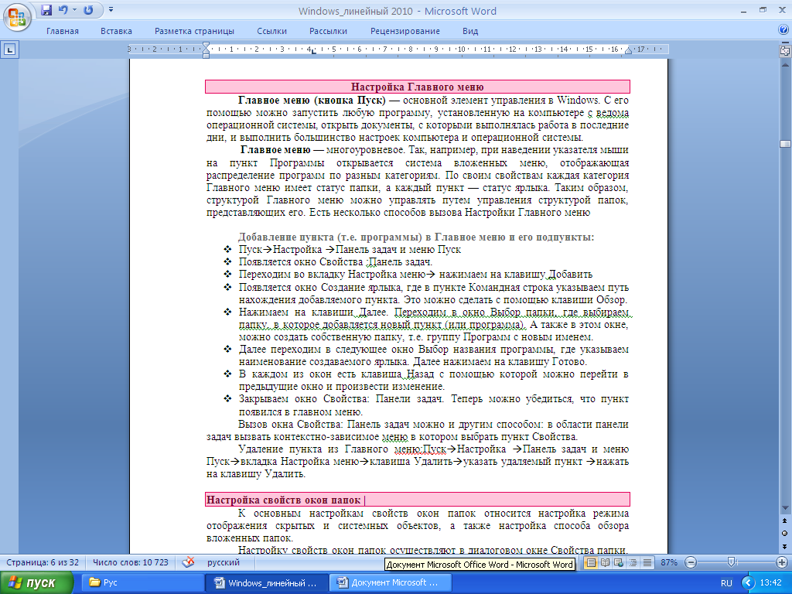Click the tab stop selector box
This screenshot has height=594, width=792.
pyautogui.click(x=10, y=50)
